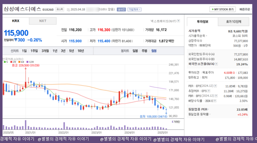
Task: Click 거래량 value 16,172
Action: (x=161, y=30)
